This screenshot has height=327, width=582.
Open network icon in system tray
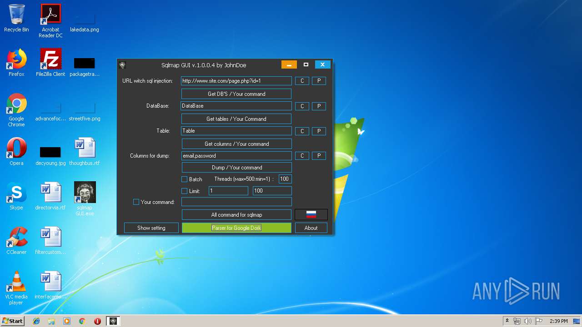(x=517, y=321)
